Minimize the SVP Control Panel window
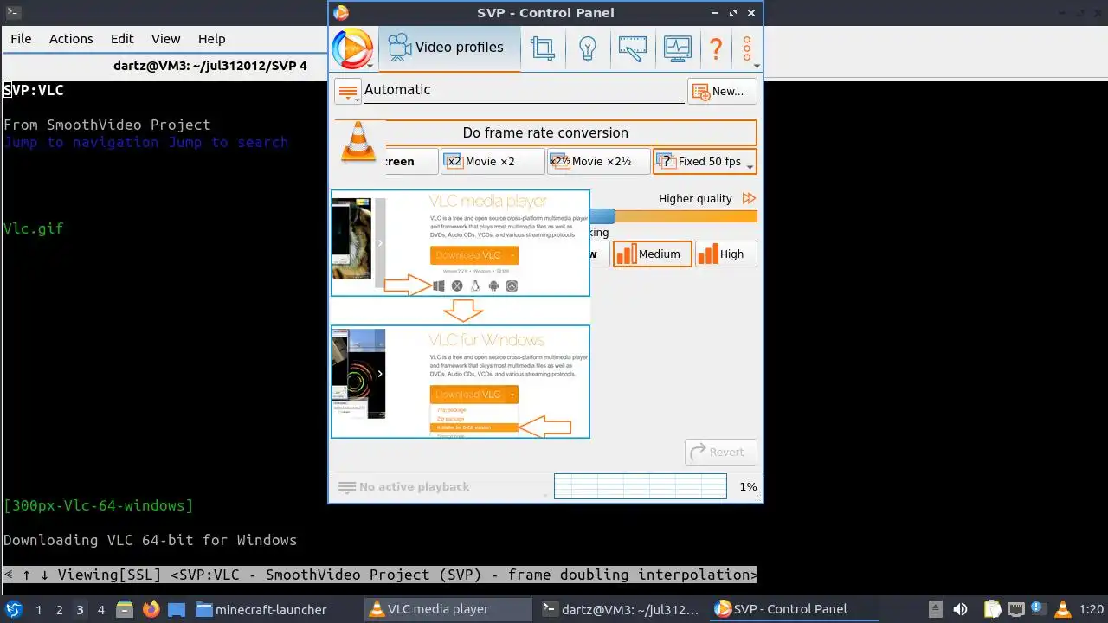This screenshot has height=623, width=1108. [x=715, y=13]
